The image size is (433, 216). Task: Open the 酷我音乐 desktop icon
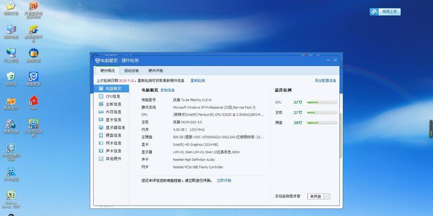[11, 103]
